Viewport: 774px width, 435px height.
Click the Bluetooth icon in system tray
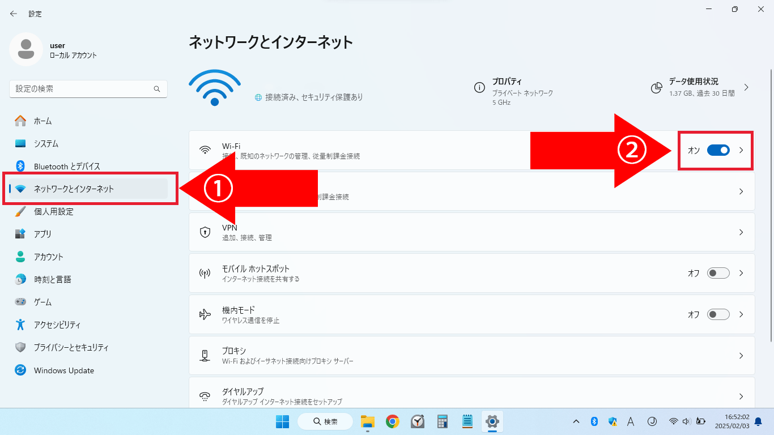[x=594, y=421]
